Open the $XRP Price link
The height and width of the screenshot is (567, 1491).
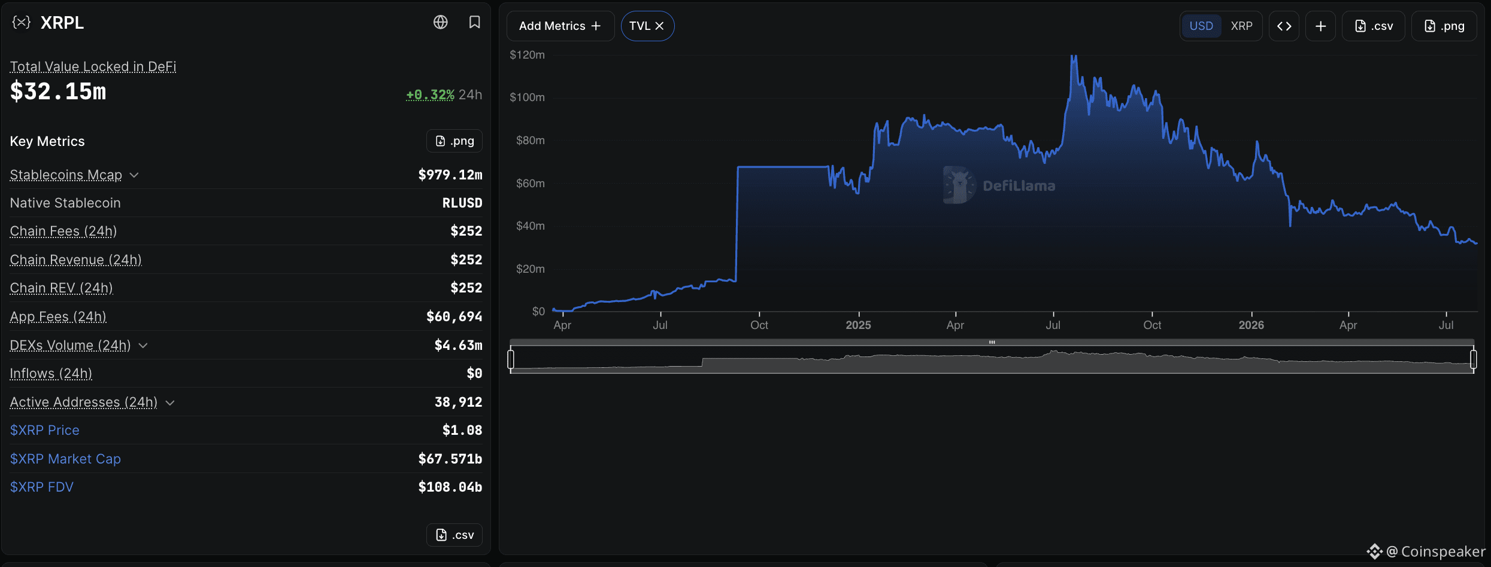click(45, 430)
